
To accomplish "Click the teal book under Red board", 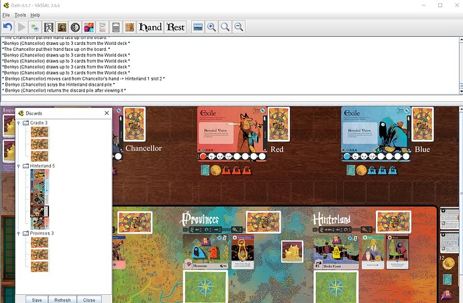I will pos(205,170).
